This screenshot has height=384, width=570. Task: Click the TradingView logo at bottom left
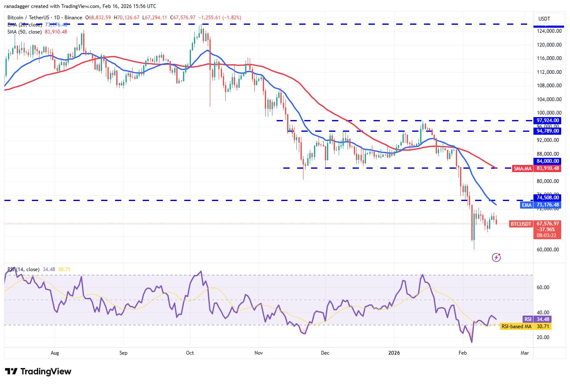point(38,371)
